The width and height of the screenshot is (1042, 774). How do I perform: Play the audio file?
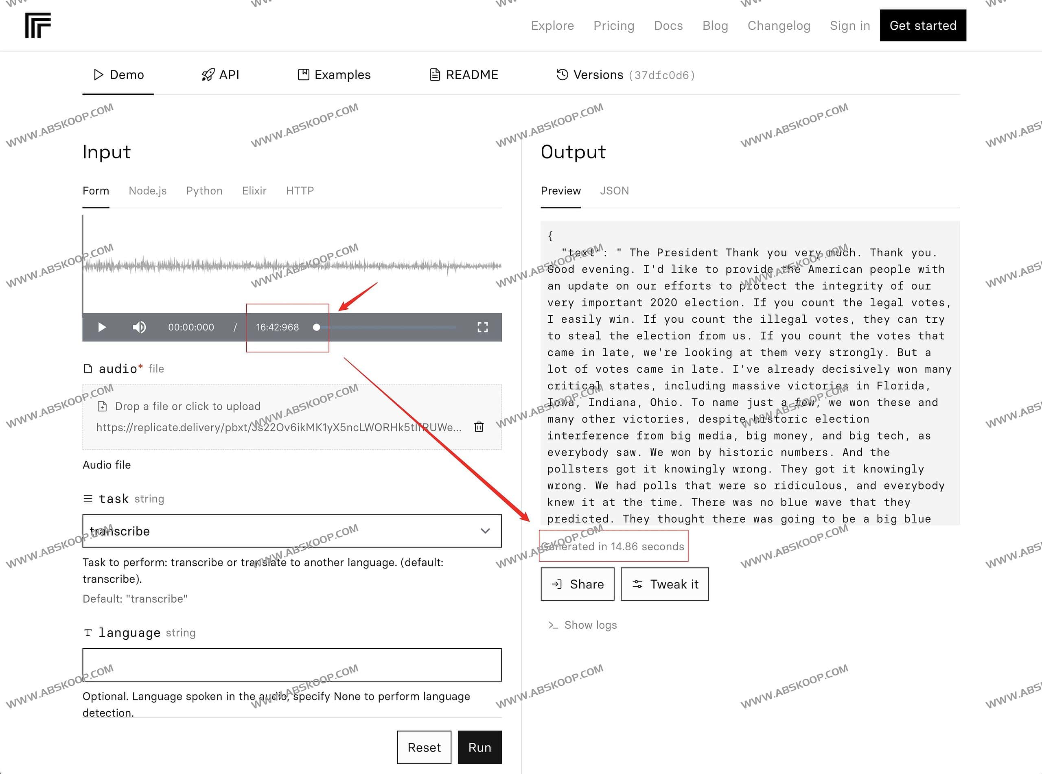point(102,327)
